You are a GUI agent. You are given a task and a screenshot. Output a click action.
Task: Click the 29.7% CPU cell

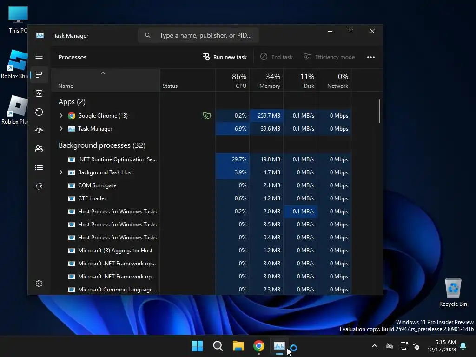tap(232, 159)
